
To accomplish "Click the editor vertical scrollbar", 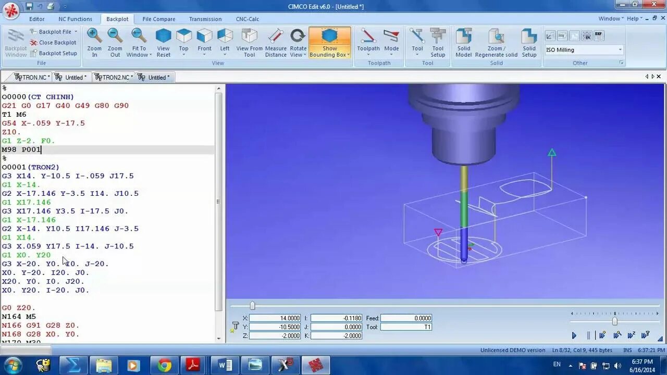I will pyautogui.click(x=218, y=202).
